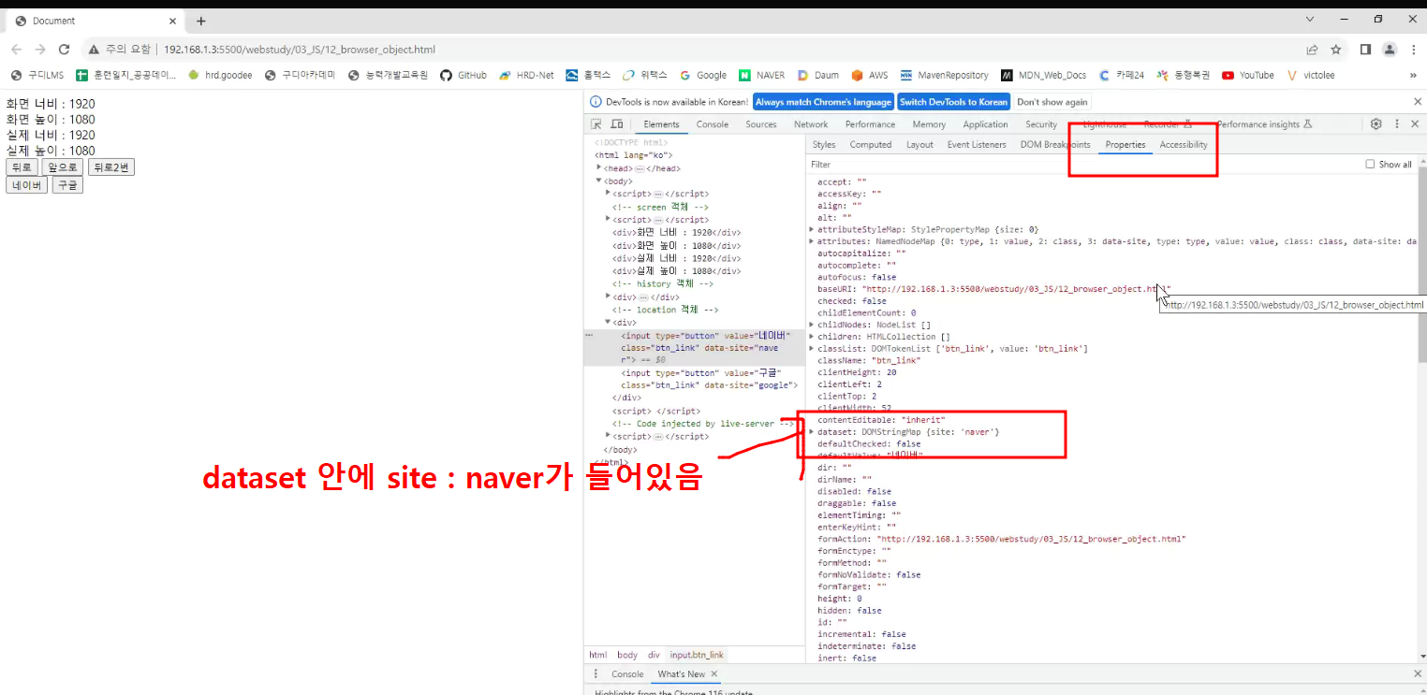Click Always match Chrome's language
Image resolution: width=1427 pixels, height=695 pixels.
823,102
